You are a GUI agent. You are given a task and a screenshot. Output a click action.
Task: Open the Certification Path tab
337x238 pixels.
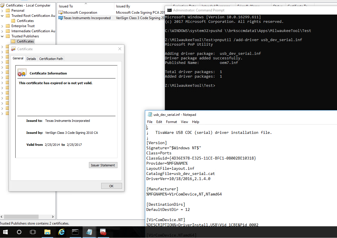(51, 59)
